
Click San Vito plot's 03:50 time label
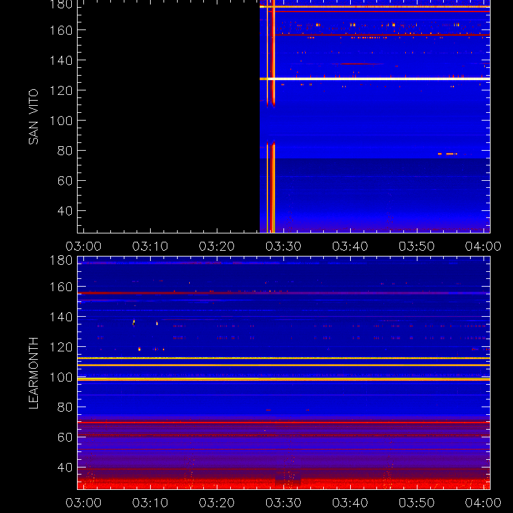click(x=417, y=246)
